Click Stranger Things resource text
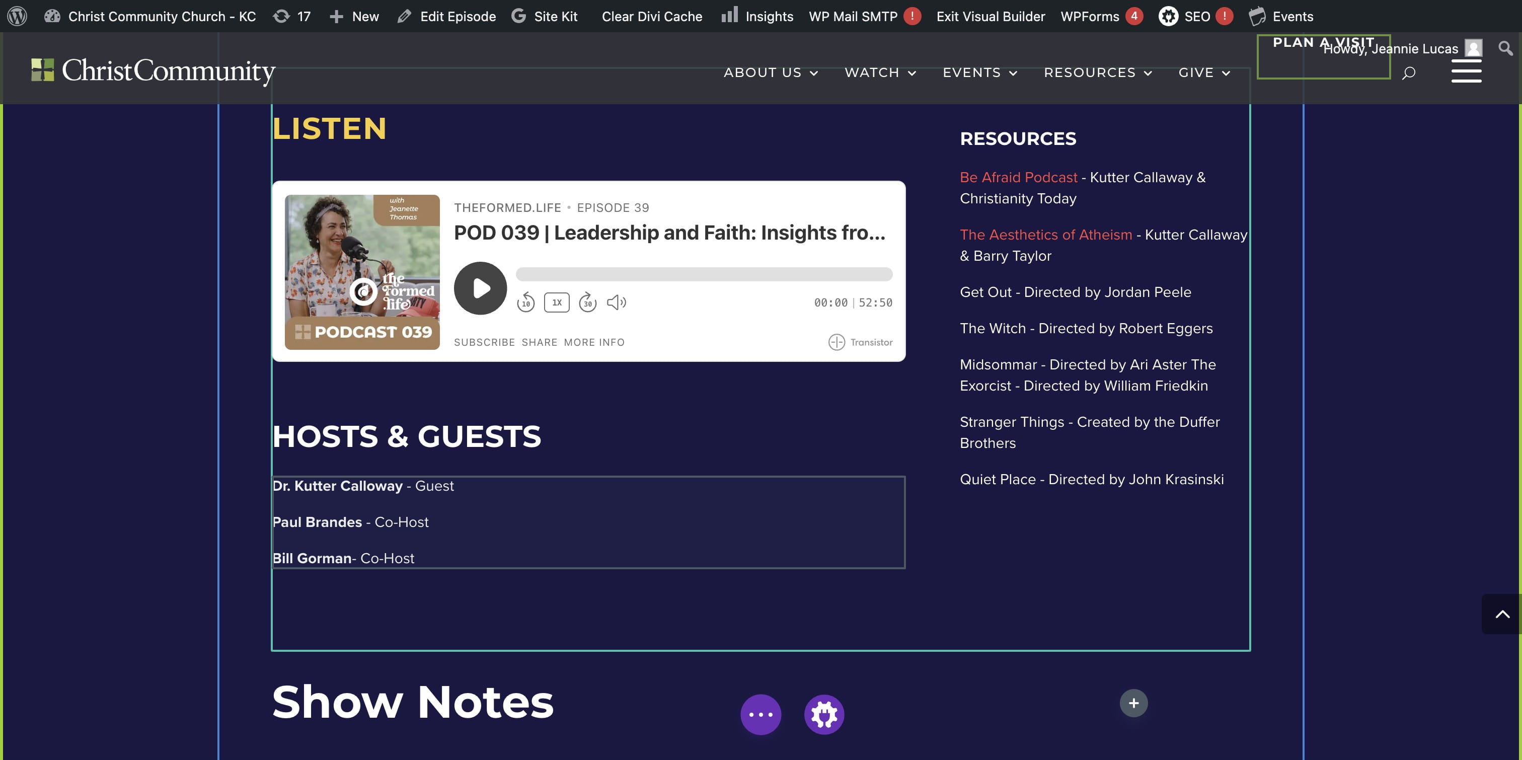Image resolution: width=1522 pixels, height=760 pixels. point(1090,433)
